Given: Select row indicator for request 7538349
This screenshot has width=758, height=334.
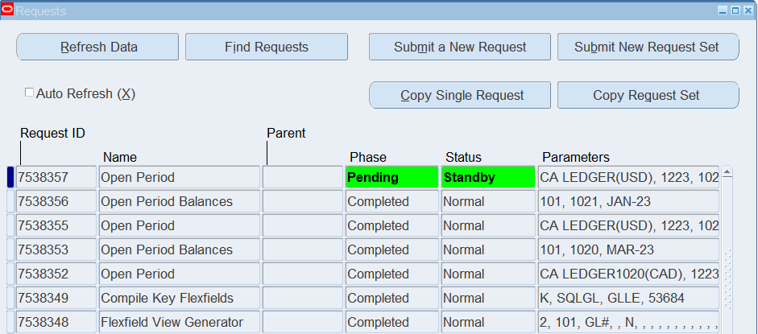Looking at the screenshot, I should pyautogui.click(x=10, y=298).
